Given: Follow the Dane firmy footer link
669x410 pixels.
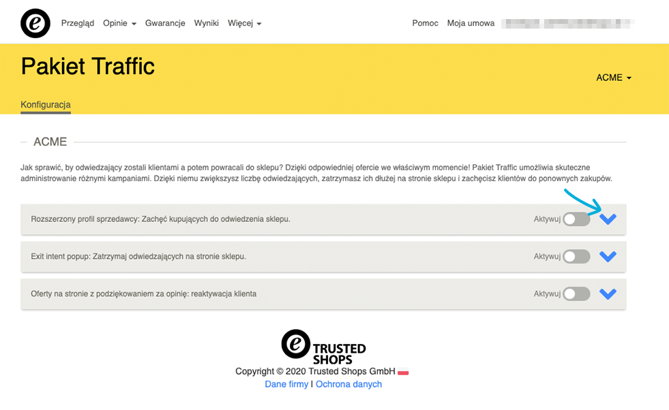Looking at the screenshot, I should [x=286, y=384].
